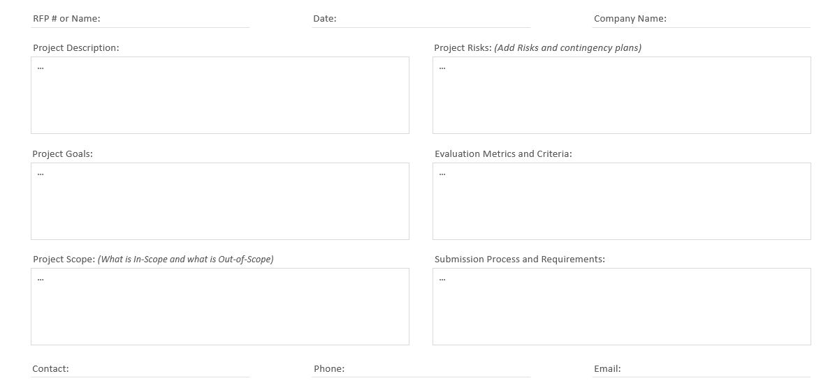835x383 pixels.
Task: Click the 'RFP # or Name:' label text
Action: 66,19
